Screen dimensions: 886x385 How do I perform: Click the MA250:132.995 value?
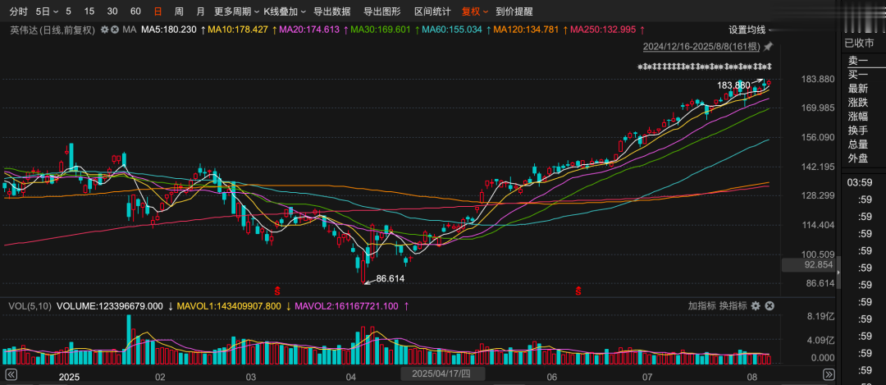(603, 30)
